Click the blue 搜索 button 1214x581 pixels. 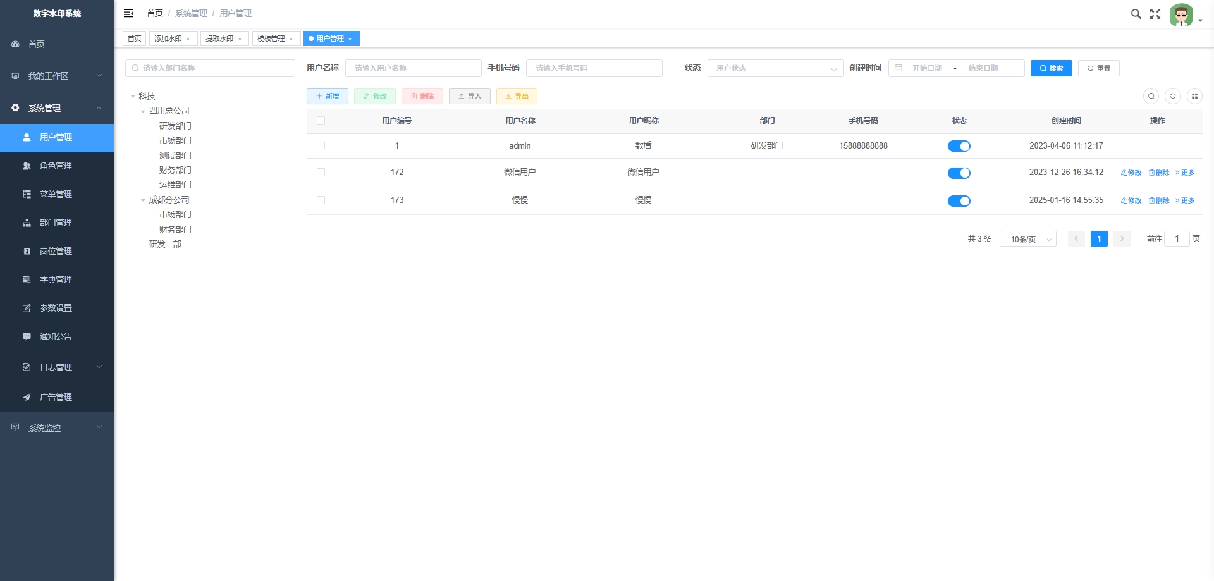(1052, 68)
